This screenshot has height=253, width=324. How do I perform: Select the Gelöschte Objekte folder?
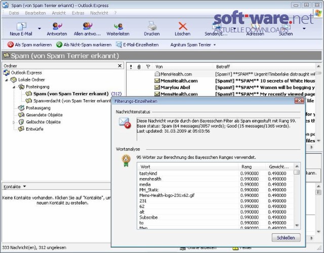[x=43, y=122]
